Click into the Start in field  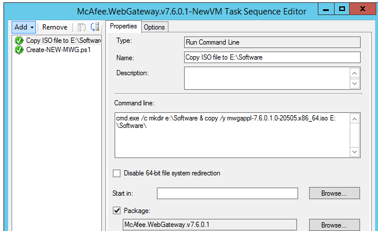[227, 193]
